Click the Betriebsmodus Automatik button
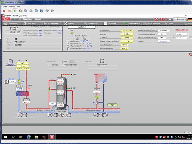The image size is (192, 144). (x=164, y=30)
